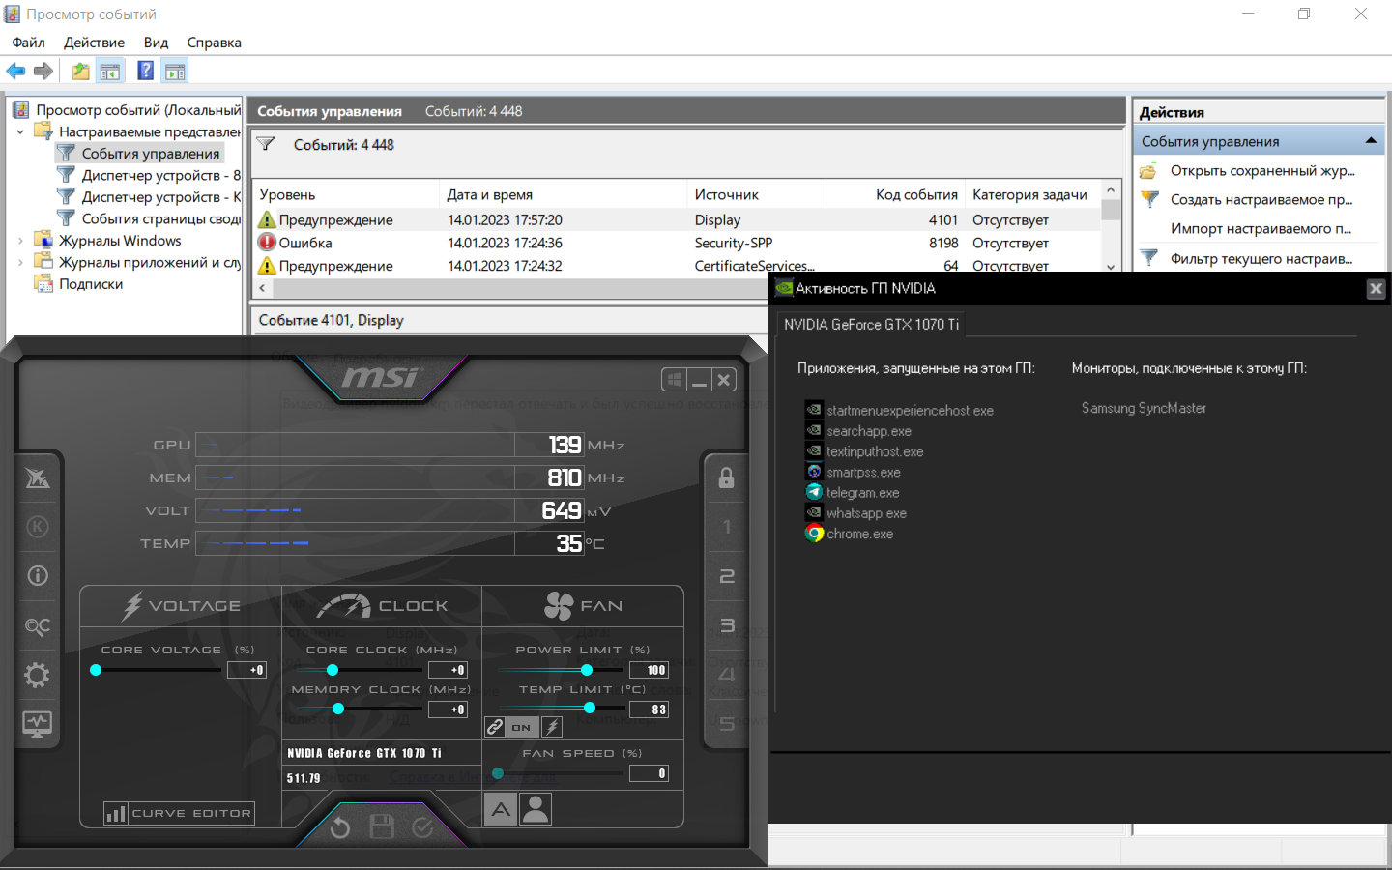The width and height of the screenshot is (1392, 870).
Task: Open help via the blue question mark icon
Action: (x=145, y=71)
